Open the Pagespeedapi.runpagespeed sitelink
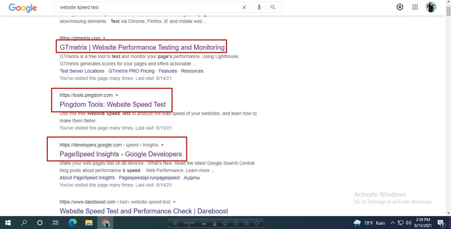The width and height of the screenshot is (451, 229). coord(149,178)
